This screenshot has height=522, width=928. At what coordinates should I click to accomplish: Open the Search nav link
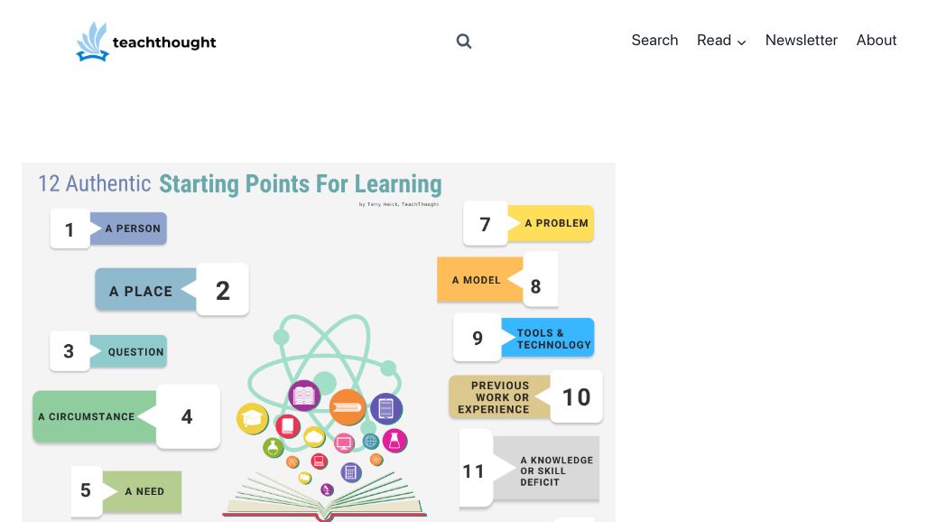coord(654,41)
